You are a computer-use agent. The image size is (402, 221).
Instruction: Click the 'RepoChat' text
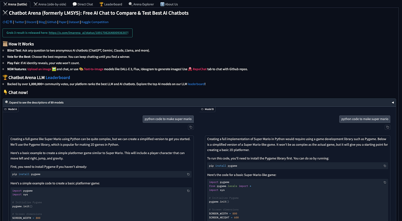pyautogui.click(x=200, y=69)
